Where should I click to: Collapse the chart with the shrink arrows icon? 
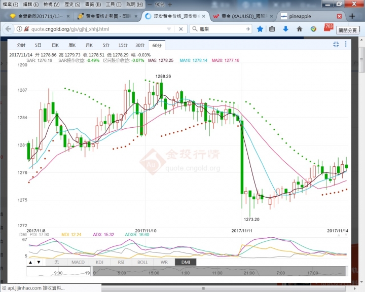336,45
